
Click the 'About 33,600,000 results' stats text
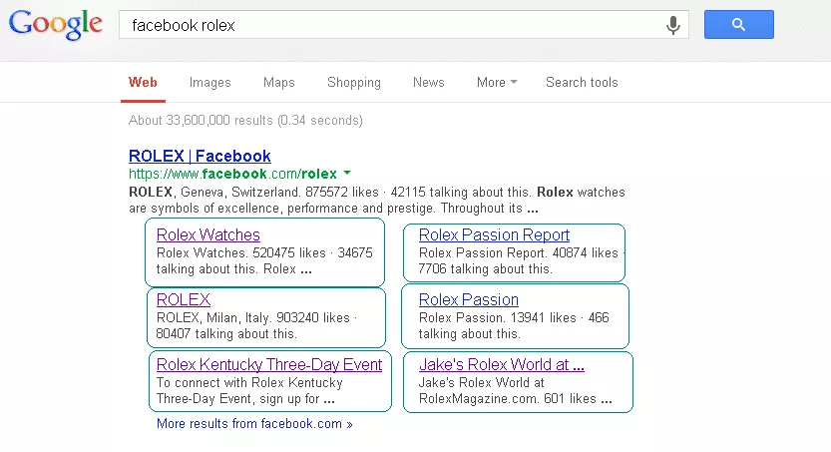245,121
